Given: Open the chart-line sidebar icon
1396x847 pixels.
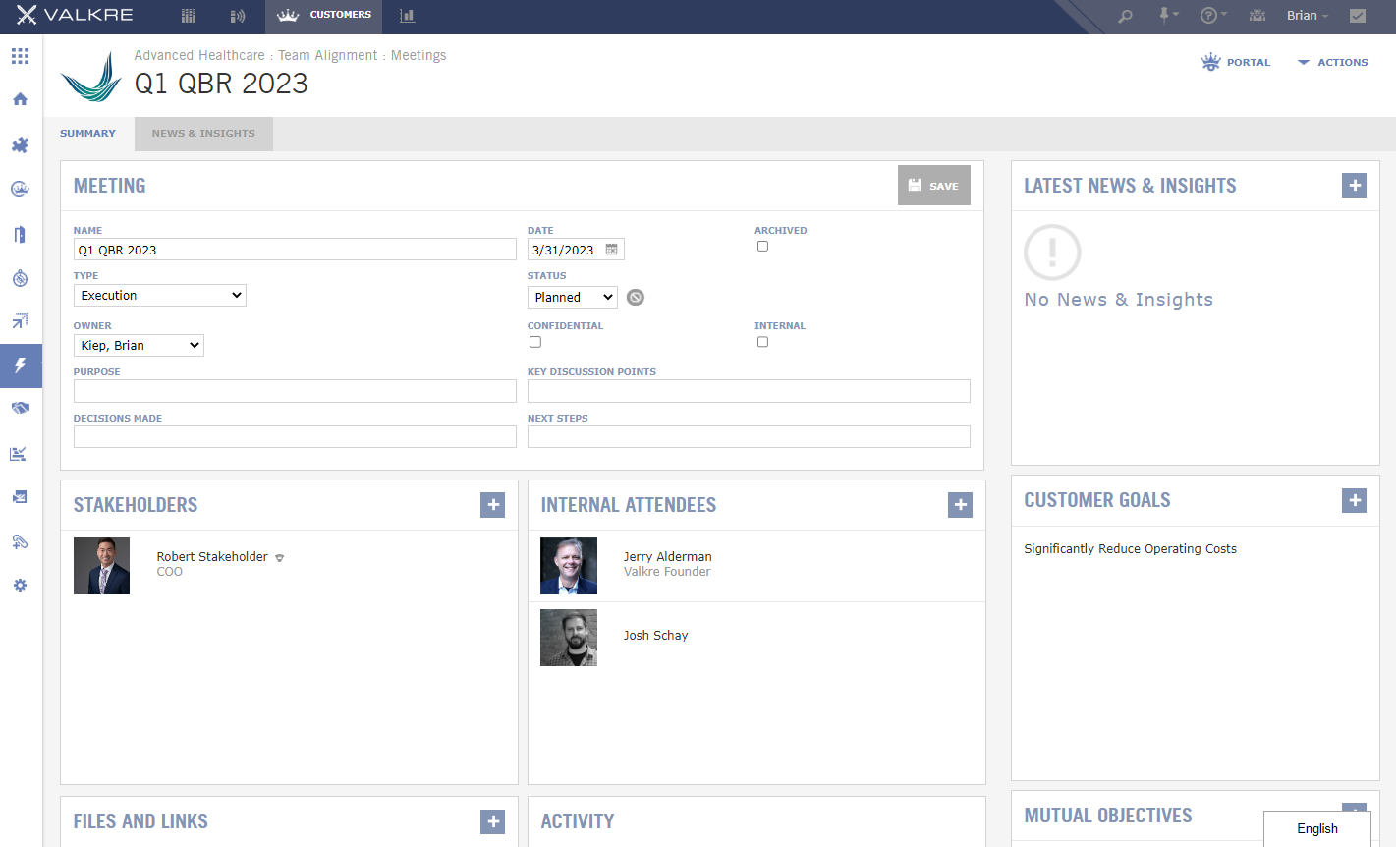Looking at the screenshot, I should tap(19, 453).
